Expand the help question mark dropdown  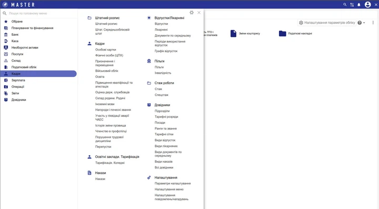click(x=361, y=23)
